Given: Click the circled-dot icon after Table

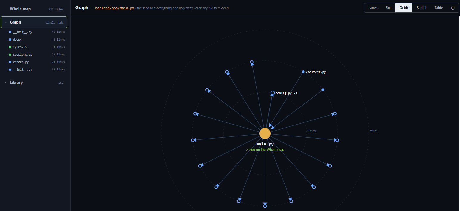Looking at the screenshot, I should click(x=453, y=8).
